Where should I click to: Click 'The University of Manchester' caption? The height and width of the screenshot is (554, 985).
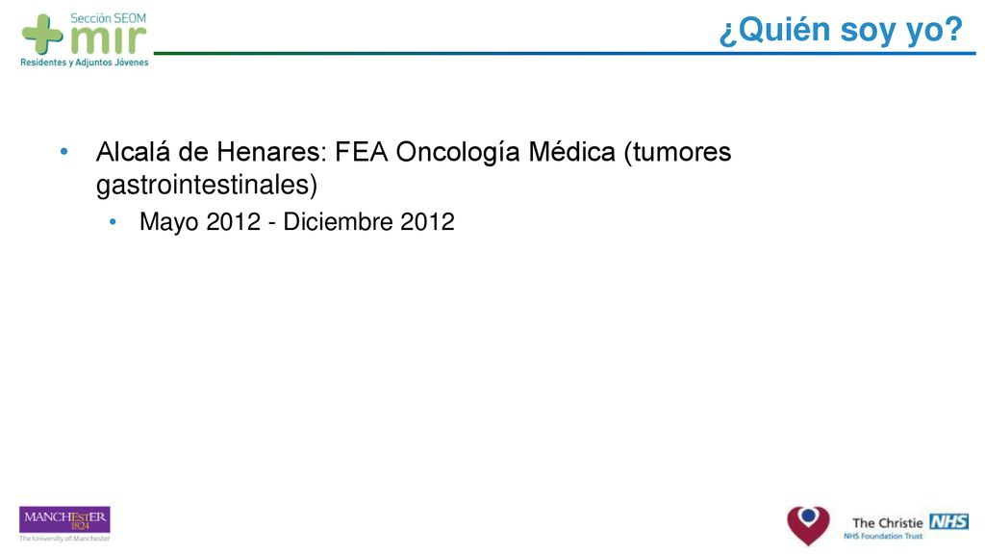click(x=64, y=539)
